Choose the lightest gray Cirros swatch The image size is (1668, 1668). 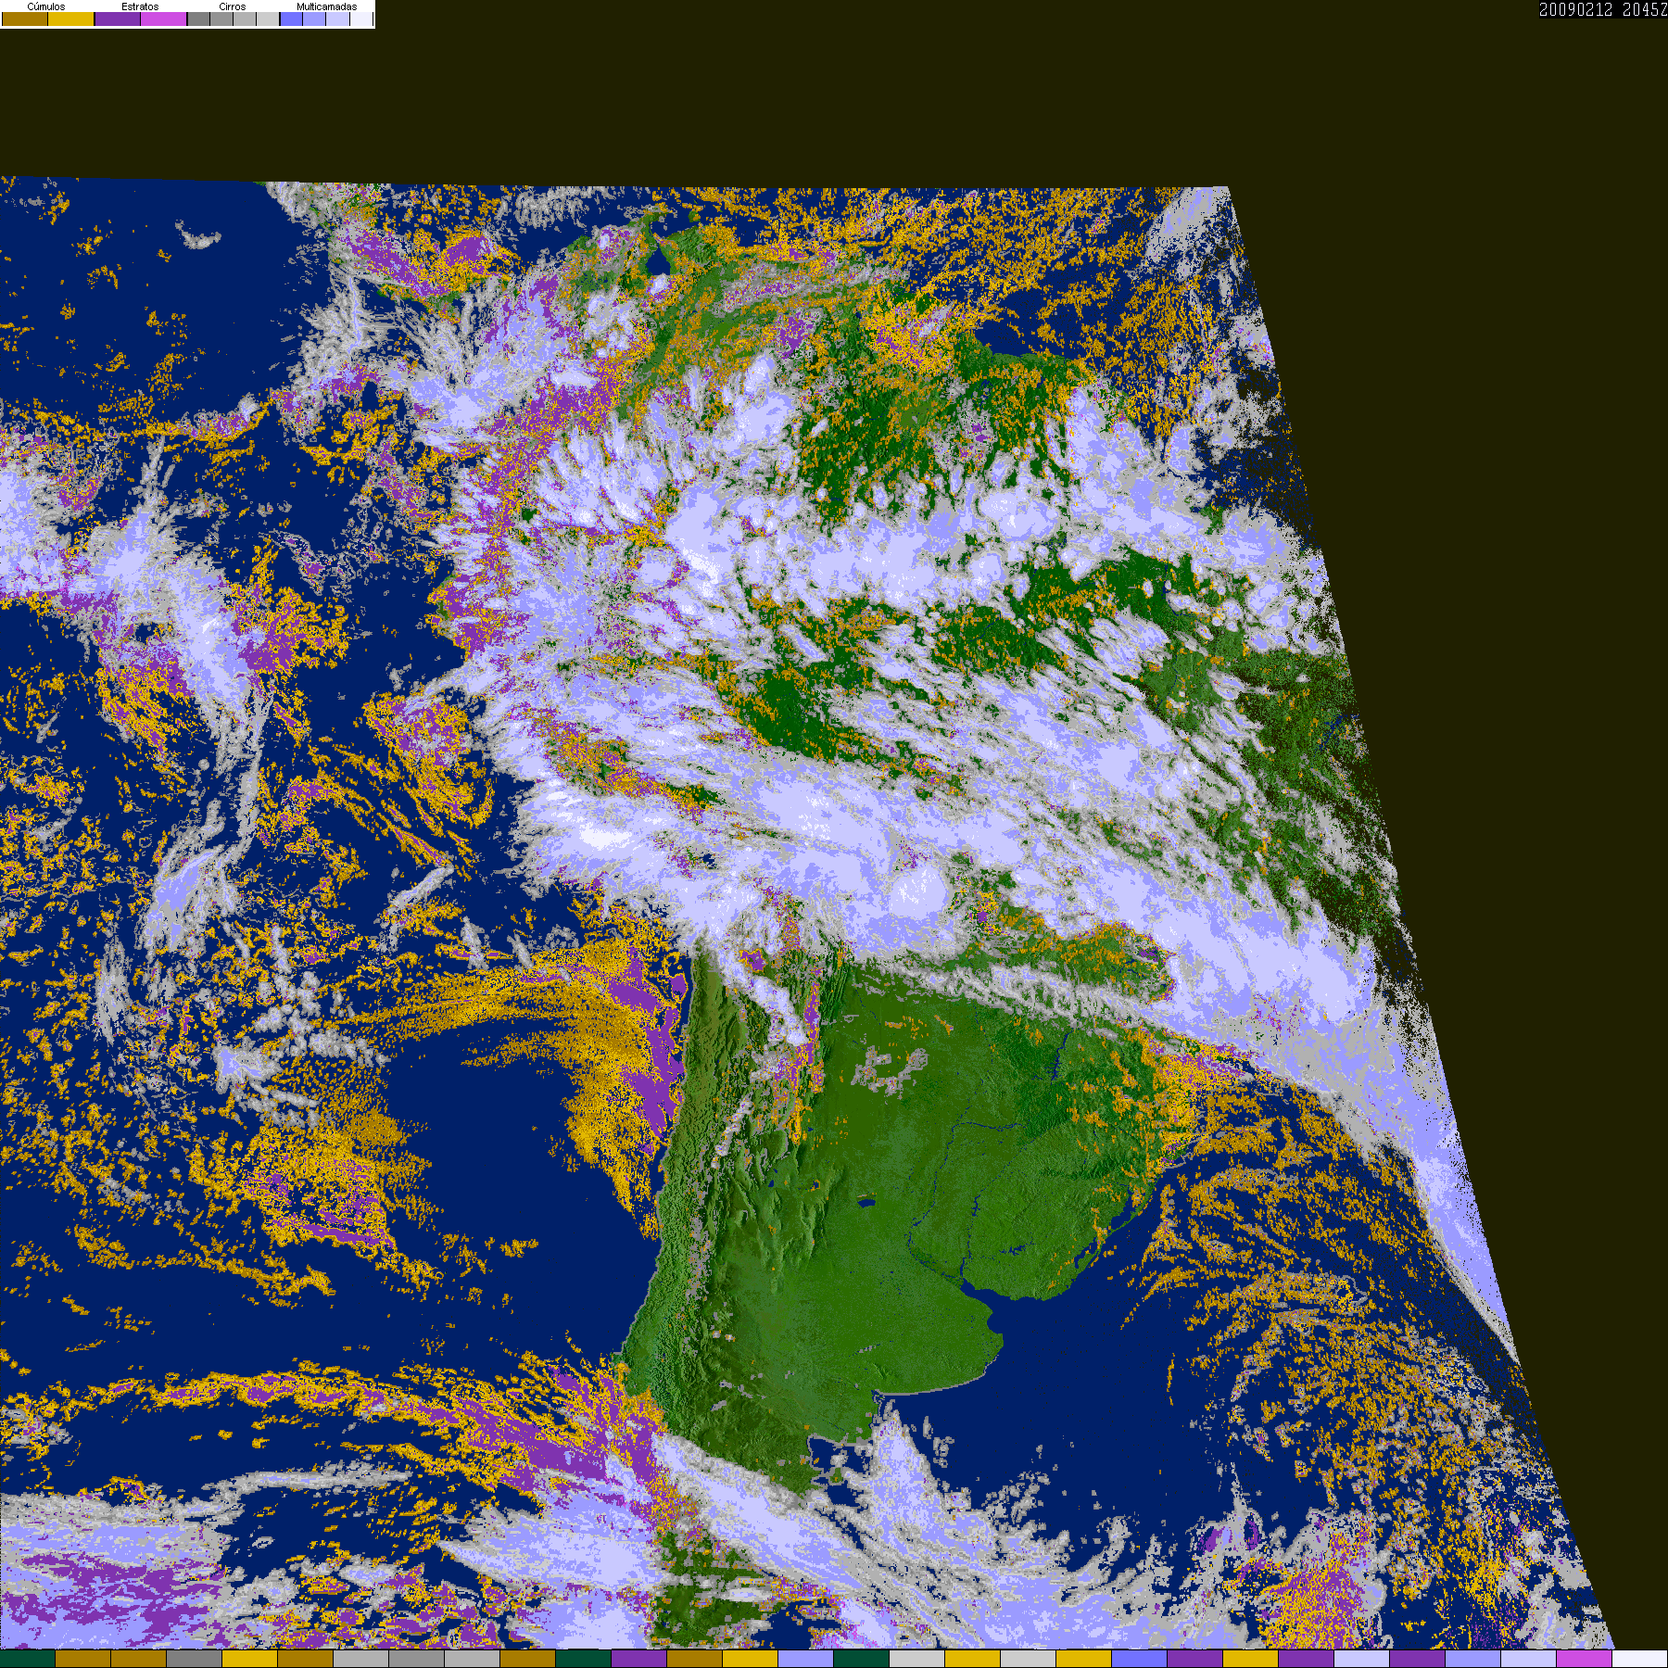pos(267,19)
